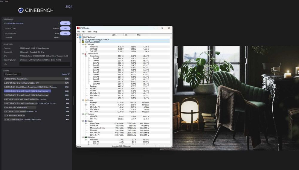The image size is (299, 170).
Task: Click the Temperatures thermometer icon
Action: [x=86, y=54]
